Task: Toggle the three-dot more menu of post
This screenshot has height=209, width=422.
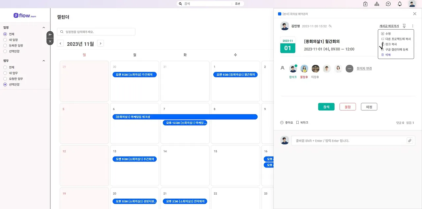Action: (x=412, y=26)
